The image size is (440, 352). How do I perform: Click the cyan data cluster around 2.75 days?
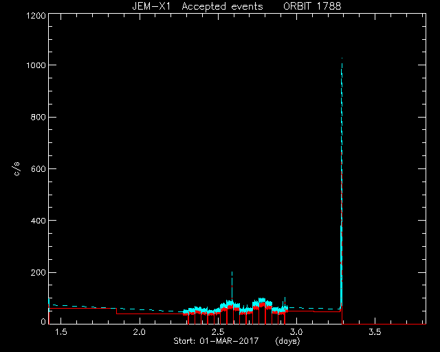[262, 305]
